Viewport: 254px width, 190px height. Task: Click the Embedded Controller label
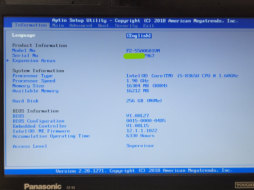pyautogui.click(x=40, y=126)
